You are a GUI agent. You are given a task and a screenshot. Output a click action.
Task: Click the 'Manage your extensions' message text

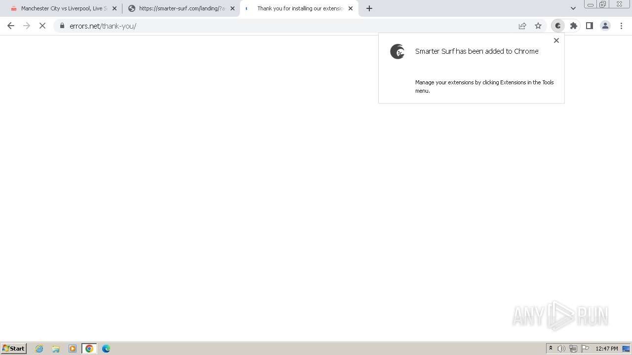coord(484,86)
